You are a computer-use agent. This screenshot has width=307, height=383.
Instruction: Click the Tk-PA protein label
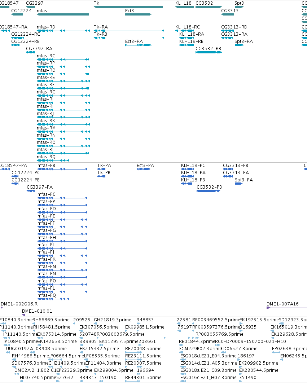tap(104, 166)
